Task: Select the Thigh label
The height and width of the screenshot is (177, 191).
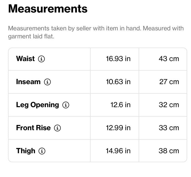Action: [x=26, y=151]
